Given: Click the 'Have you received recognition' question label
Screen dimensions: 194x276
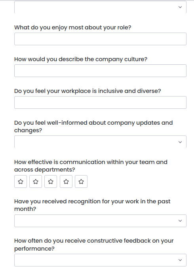Looking at the screenshot, I should pos(92,205).
